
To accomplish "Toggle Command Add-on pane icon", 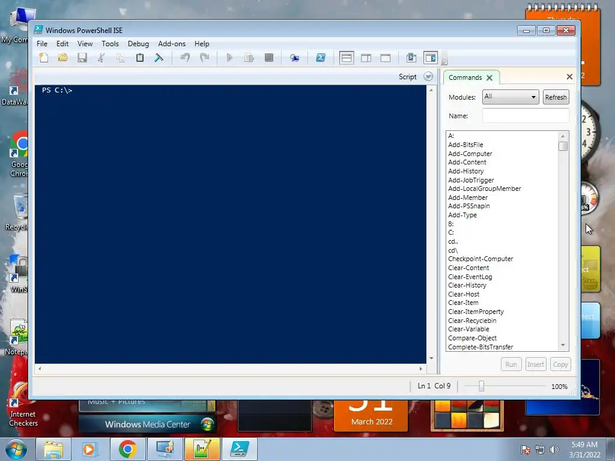I will coord(431,58).
